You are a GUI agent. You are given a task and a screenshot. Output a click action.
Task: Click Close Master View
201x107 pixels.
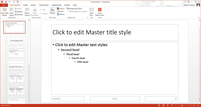point(100,12)
